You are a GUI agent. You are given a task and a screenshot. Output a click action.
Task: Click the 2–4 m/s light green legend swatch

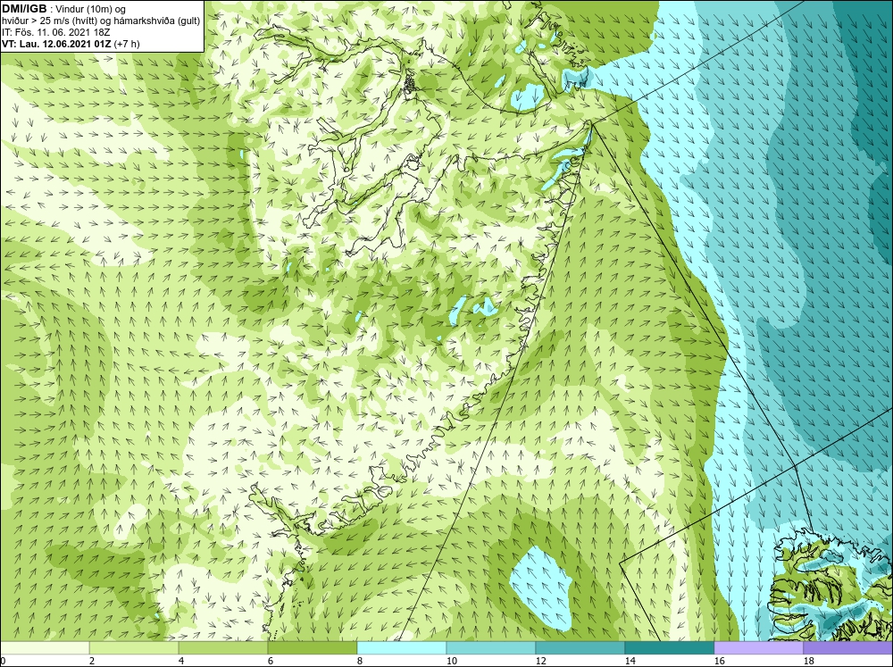pyautogui.click(x=134, y=647)
